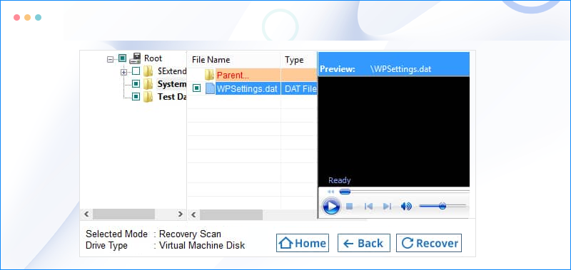This screenshot has height=270, width=571.
Task: Click the Root drive icon in tree
Action: pos(135,58)
